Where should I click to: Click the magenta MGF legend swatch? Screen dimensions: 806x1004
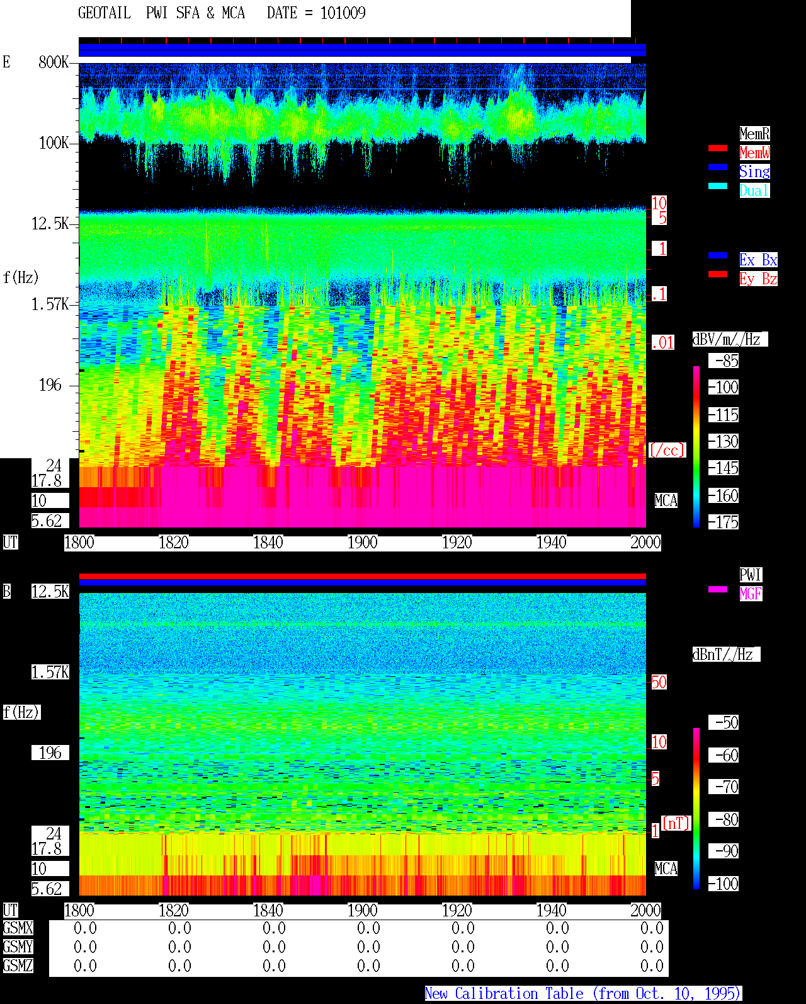(718, 589)
